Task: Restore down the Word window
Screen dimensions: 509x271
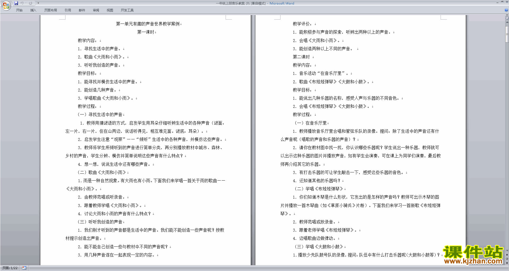Action: [502, 2]
